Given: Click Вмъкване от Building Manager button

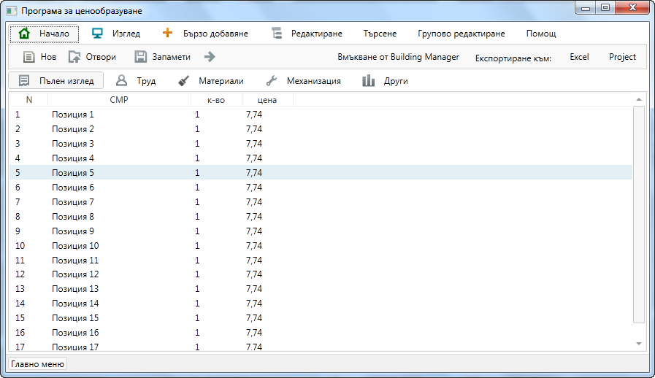Looking at the screenshot, I should [398, 57].
